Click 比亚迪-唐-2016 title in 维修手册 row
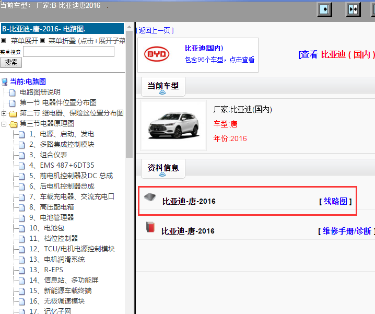 coord(187,231)
